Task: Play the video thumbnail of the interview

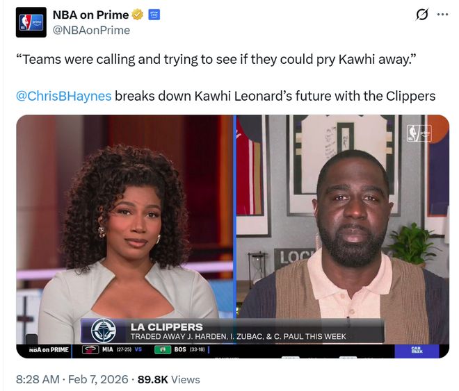Action: (233, 236)
